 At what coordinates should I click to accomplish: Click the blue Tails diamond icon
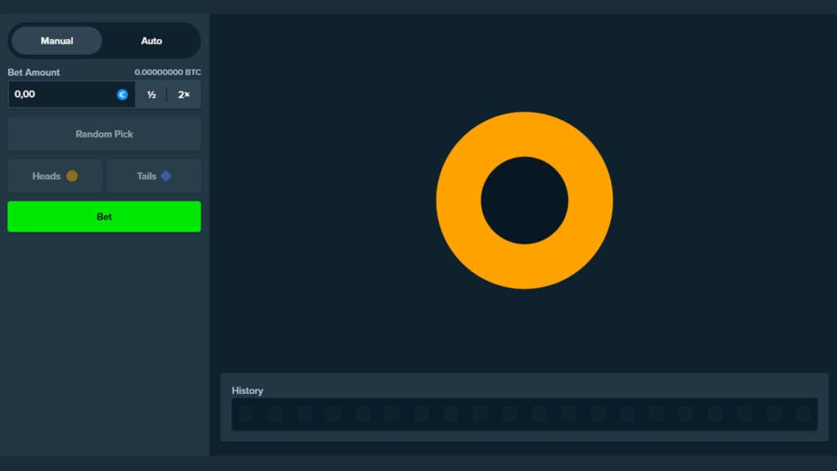pyautogui.click(x=166, y=176)
